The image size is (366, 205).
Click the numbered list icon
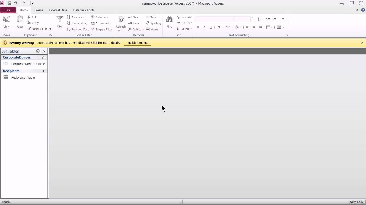[260, 19]
